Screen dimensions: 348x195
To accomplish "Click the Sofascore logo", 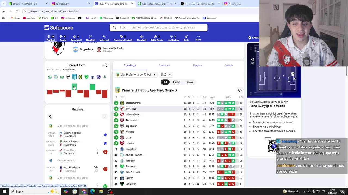I will (59, 28).
